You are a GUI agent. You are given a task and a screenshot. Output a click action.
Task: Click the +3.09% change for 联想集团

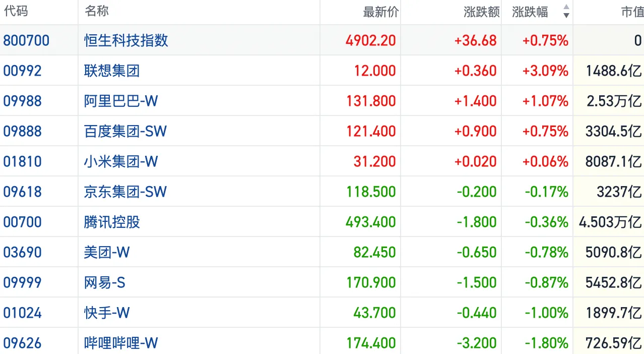545,71
